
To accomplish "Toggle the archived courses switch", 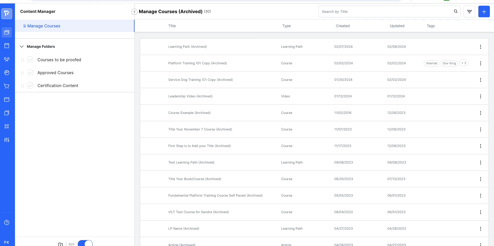I will [85, 243].
